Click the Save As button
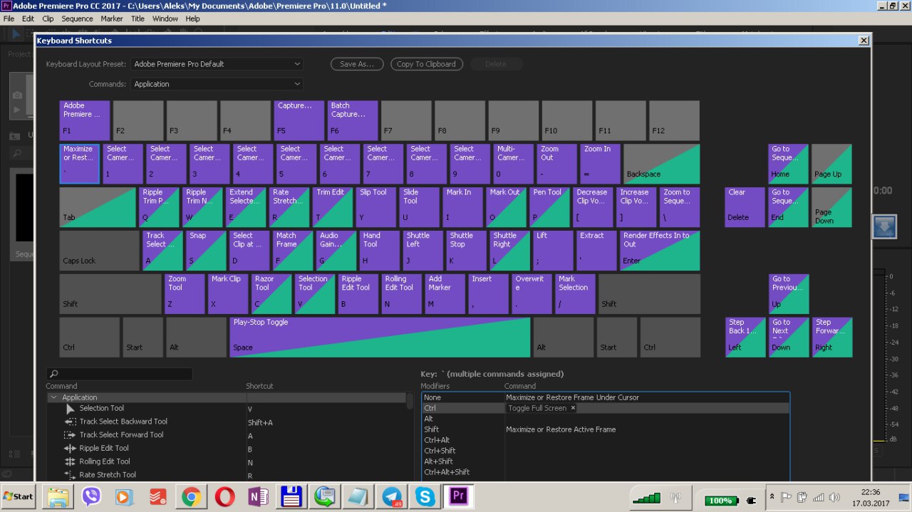Screen dimensions: 912x512 (357, 64)
